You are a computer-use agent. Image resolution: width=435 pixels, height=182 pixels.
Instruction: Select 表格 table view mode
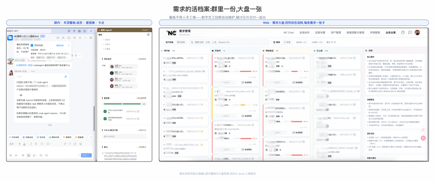287,42
